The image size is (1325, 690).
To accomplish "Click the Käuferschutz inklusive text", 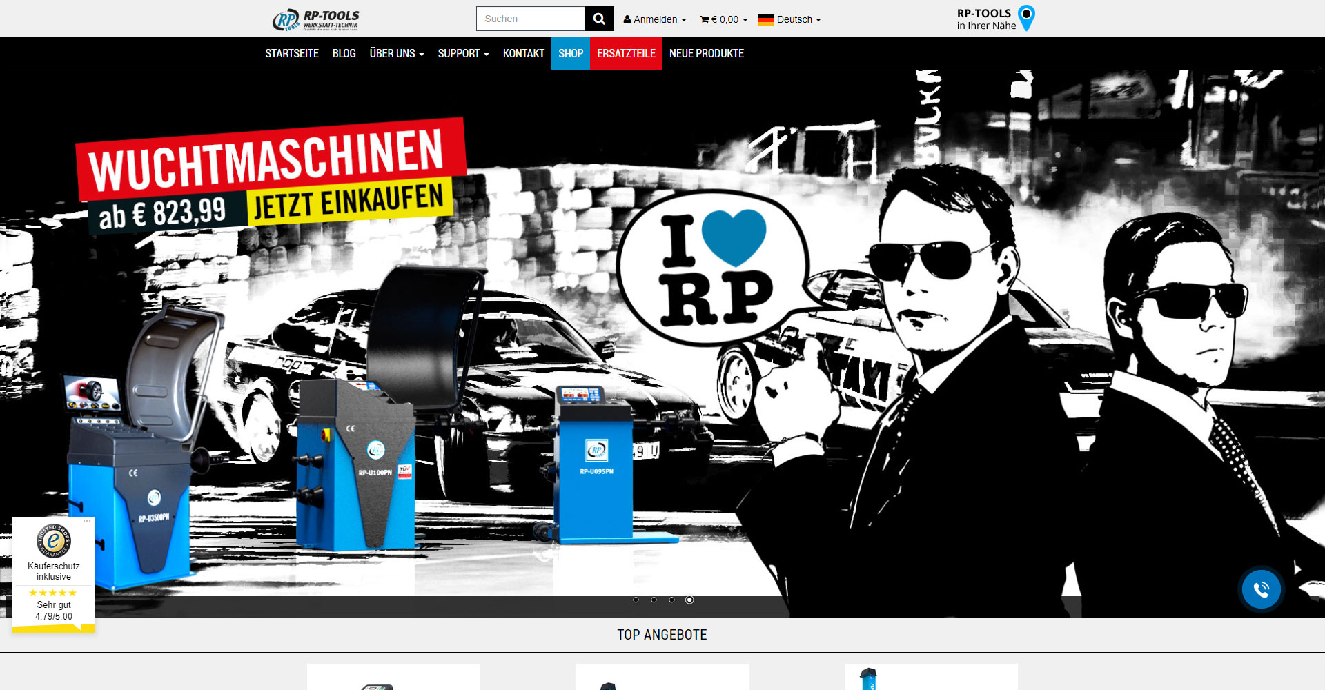I will tap(54, 571).
